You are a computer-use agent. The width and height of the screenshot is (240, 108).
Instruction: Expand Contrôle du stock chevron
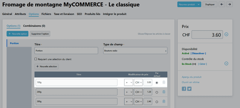[x=226, y=63]
